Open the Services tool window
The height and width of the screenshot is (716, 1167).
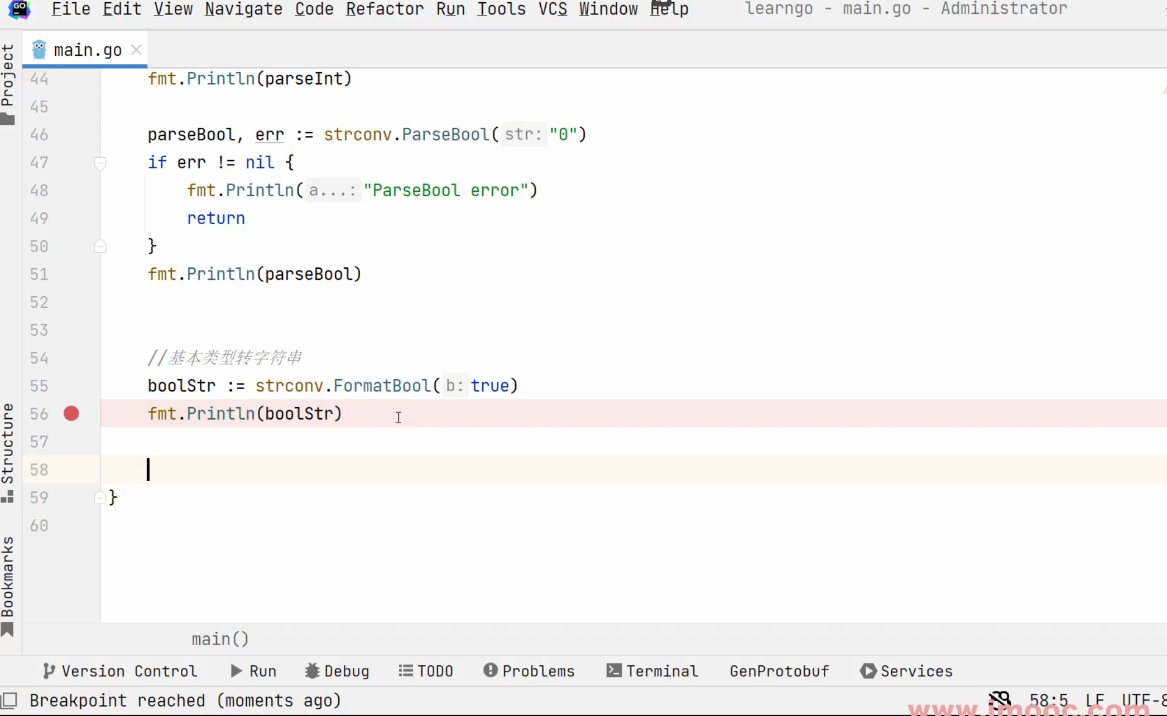coord(906,671)
